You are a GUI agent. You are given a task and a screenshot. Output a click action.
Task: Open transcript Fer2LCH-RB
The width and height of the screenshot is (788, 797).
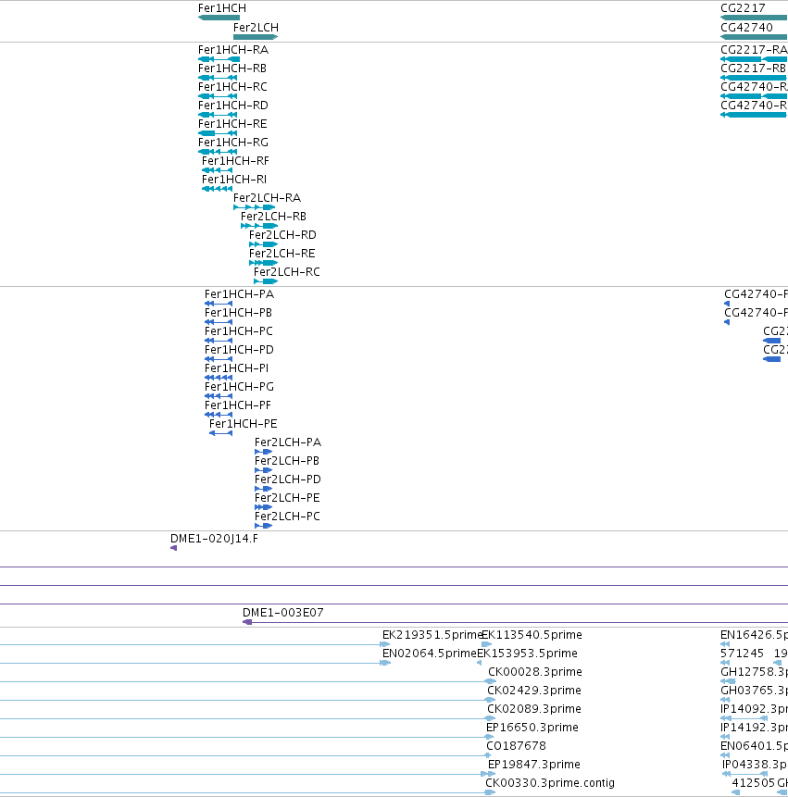pyautogui.click(x=273, y=217)
